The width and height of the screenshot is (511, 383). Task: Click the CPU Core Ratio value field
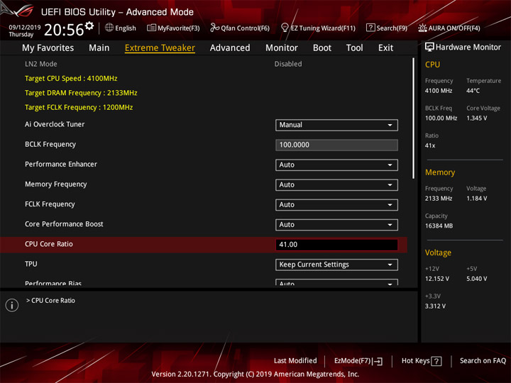tap(336, 245)
